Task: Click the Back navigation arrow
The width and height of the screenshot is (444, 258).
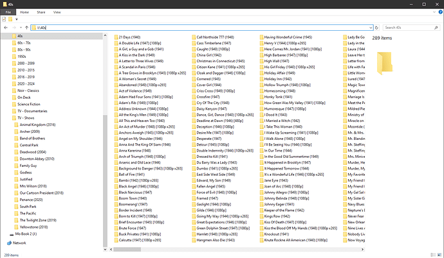Action: [x=6, y=28]
